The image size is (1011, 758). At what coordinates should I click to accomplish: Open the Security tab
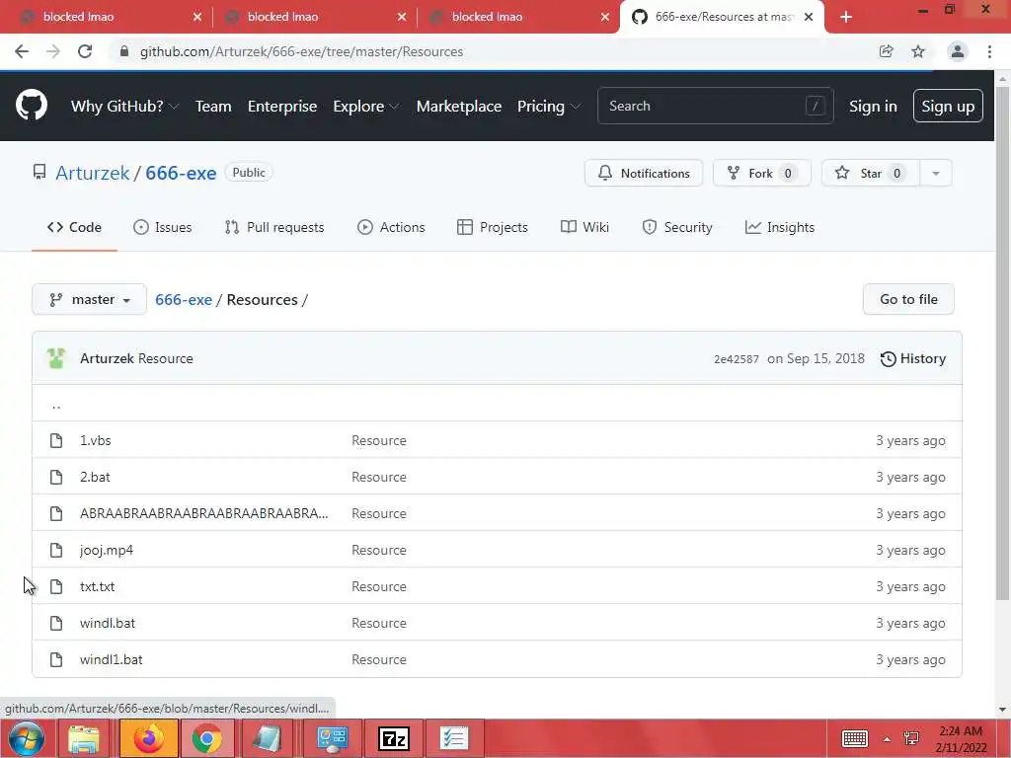point(677,227)
